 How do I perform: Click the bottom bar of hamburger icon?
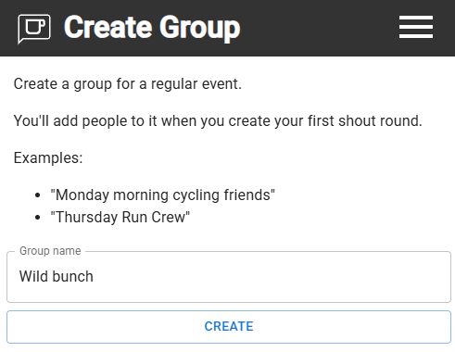pyautogui.click(x=416, y=37)
